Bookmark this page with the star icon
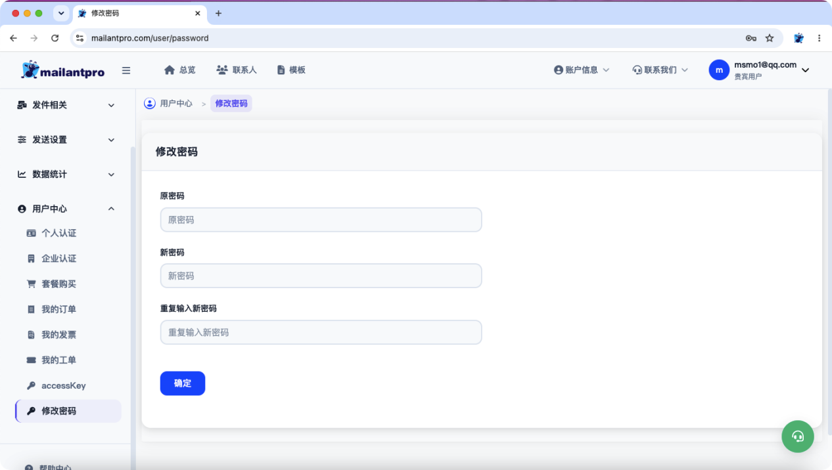832x470 pixels. click(x=770, y=38)
